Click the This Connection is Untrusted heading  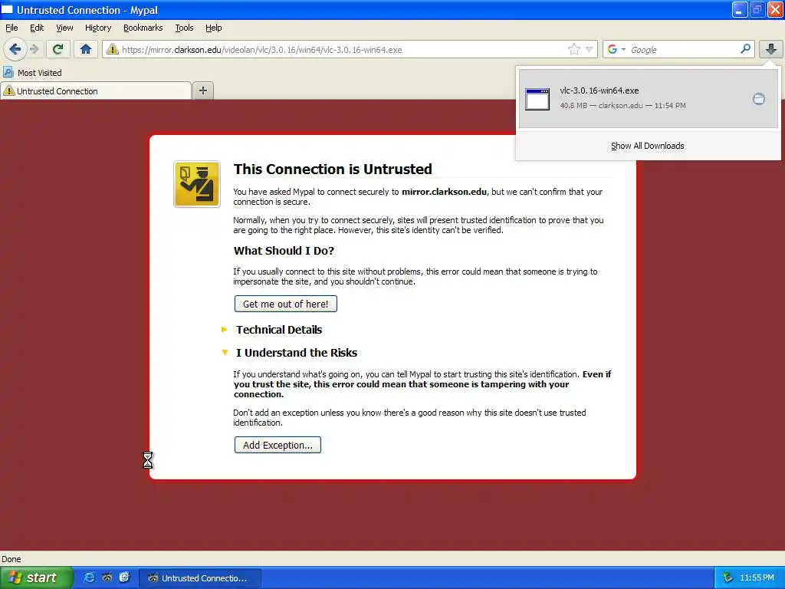click(x=333, y=169)
